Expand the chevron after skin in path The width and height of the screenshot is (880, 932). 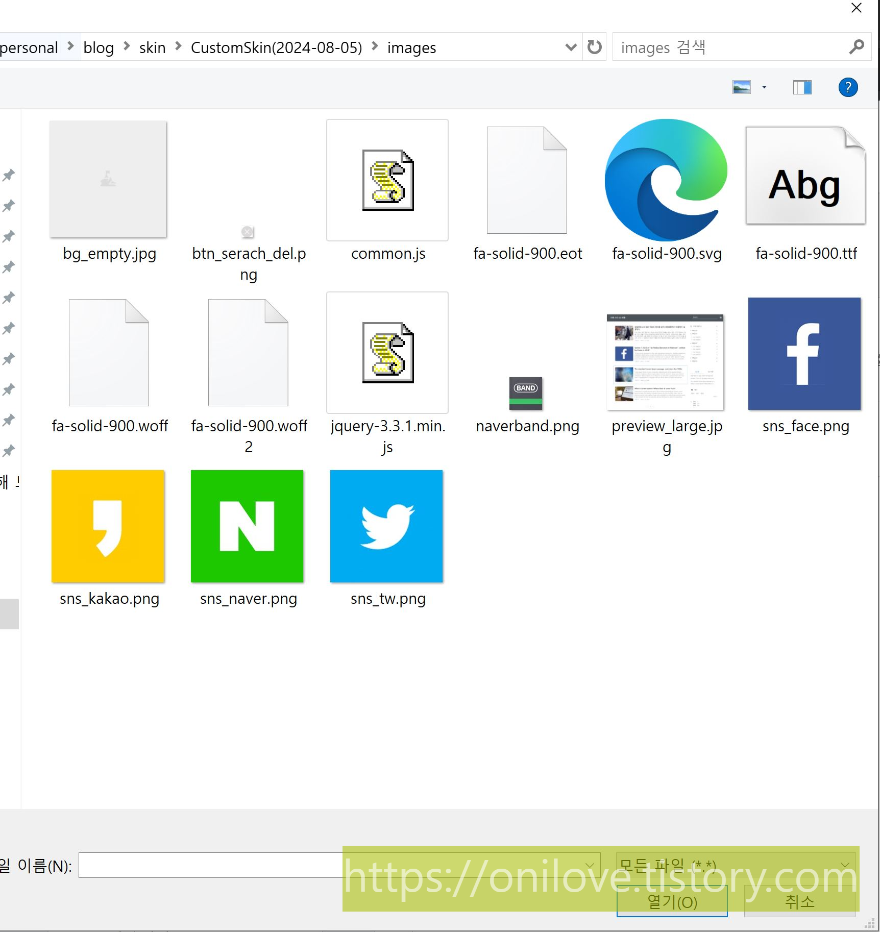[x=178, y=46]
